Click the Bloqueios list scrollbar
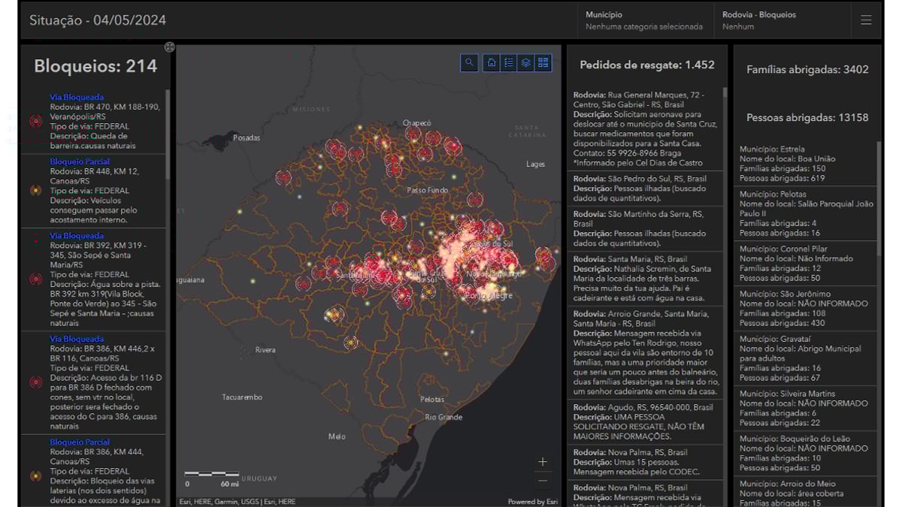This screenshot has height=507, width=902. tap(168, 135)
